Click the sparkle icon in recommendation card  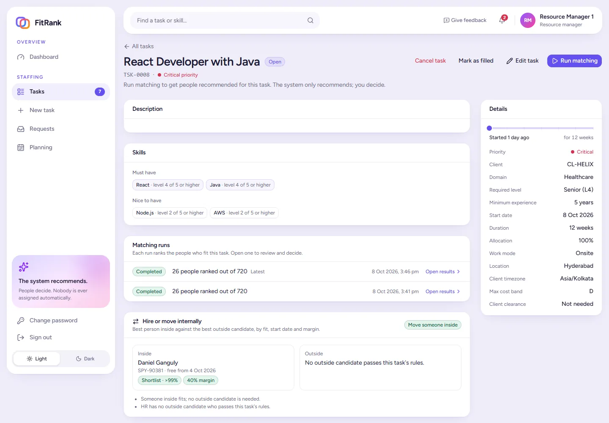[x=24, y=267]
